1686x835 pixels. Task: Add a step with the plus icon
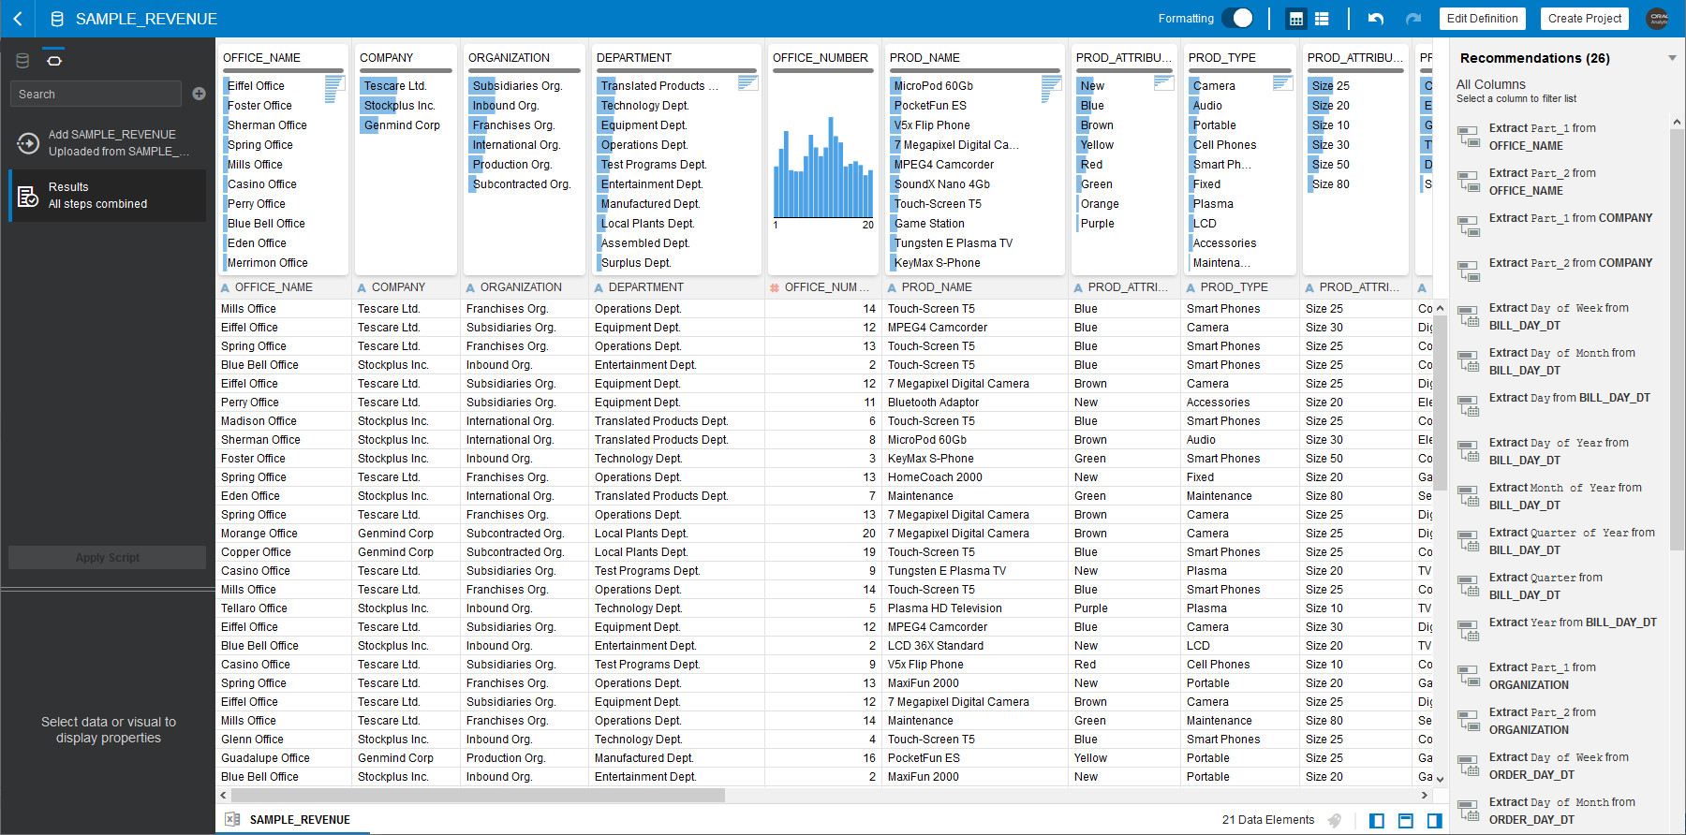tap(199, 94)
